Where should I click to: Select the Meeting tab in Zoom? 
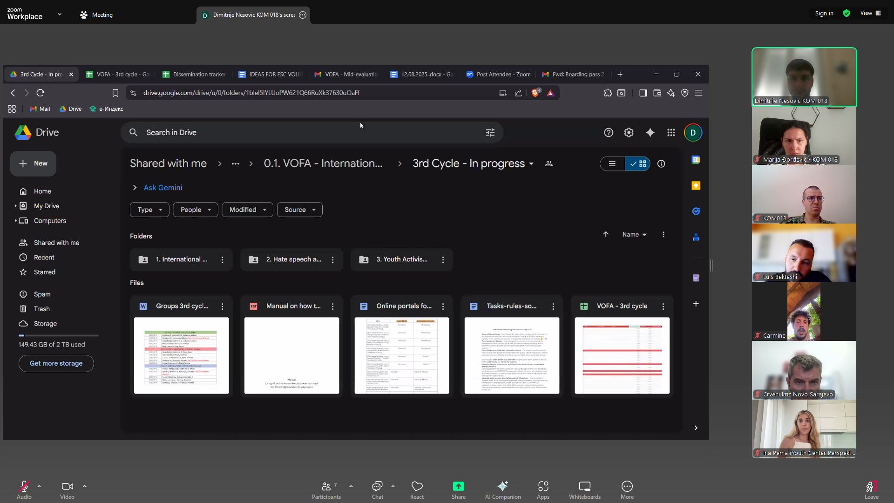pos(96,15)
